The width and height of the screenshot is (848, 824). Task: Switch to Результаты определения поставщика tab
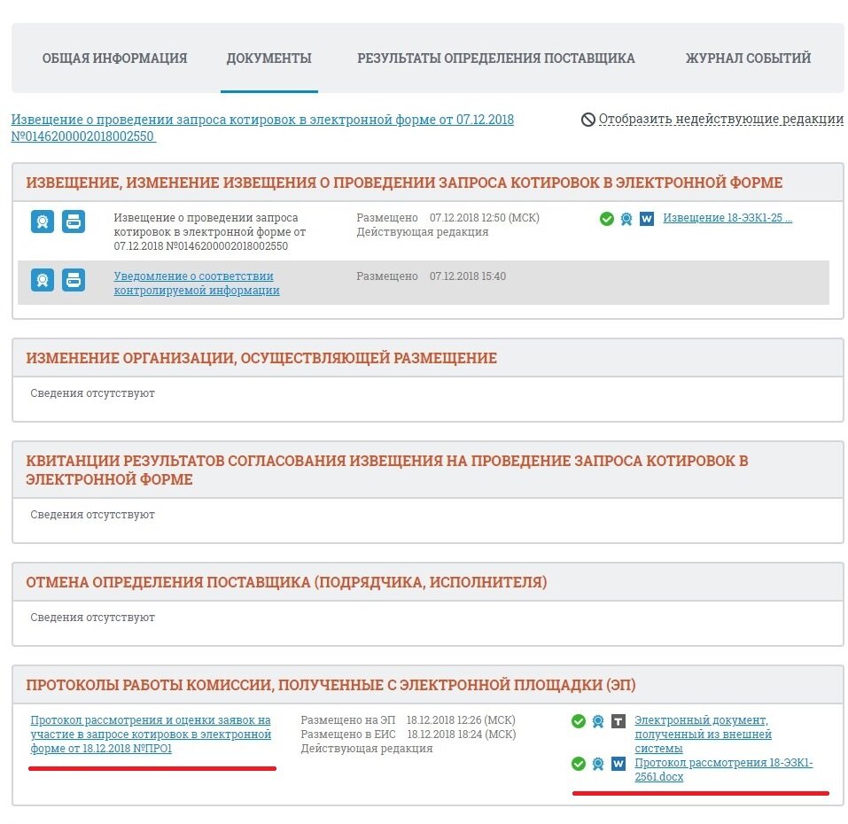tap(496, 58)
